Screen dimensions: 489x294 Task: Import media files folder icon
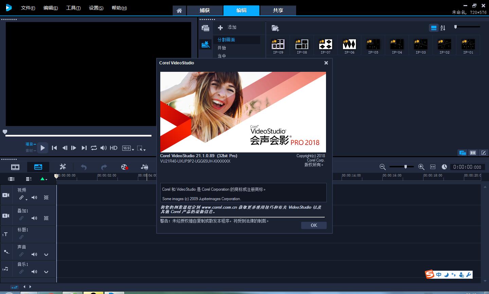(x=275, y=28)
